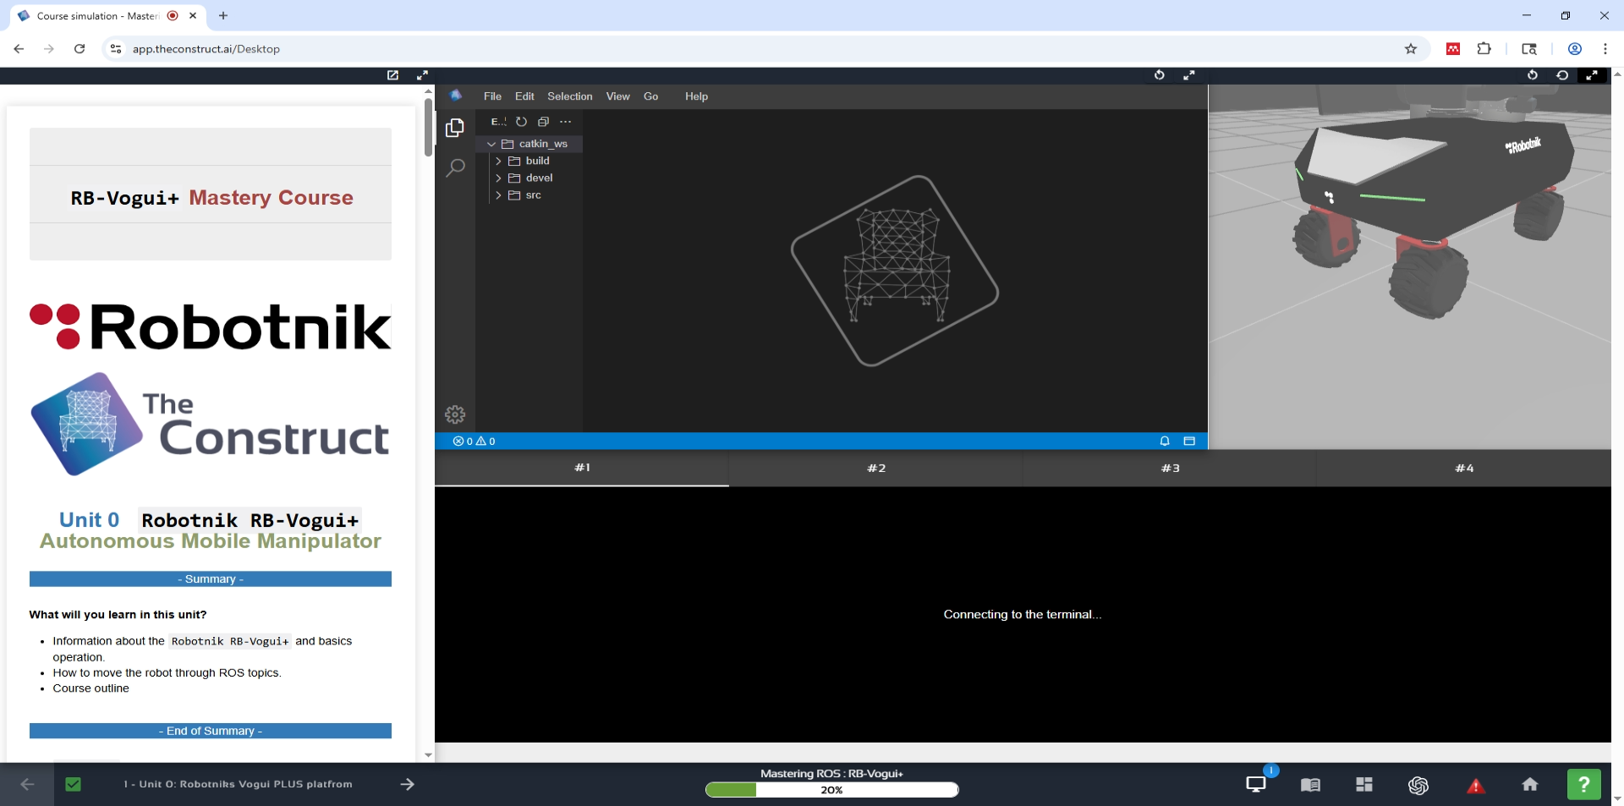Open the green help question mark button
The width and height of the screenshot is (1624, 806).
[1584, 784]
